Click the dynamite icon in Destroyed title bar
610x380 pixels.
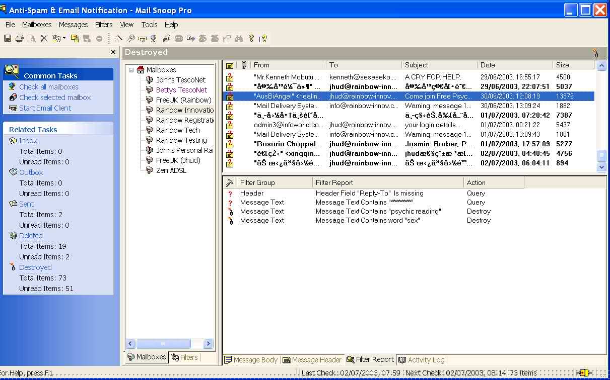coord(596,53)
